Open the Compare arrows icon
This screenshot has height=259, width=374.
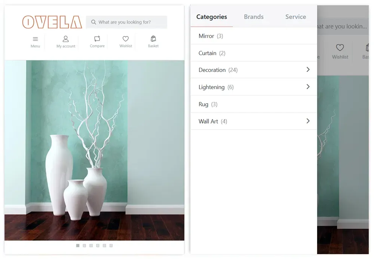pyautogui.click(x=97, y=39)
